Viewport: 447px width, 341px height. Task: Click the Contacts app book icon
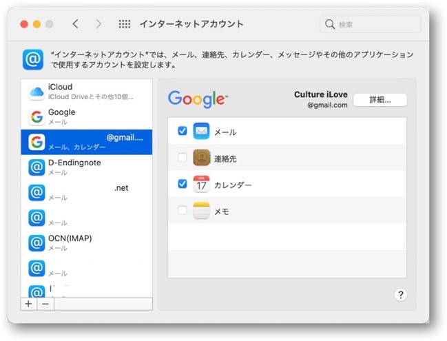pyautogui.click(x=202, y=157)
